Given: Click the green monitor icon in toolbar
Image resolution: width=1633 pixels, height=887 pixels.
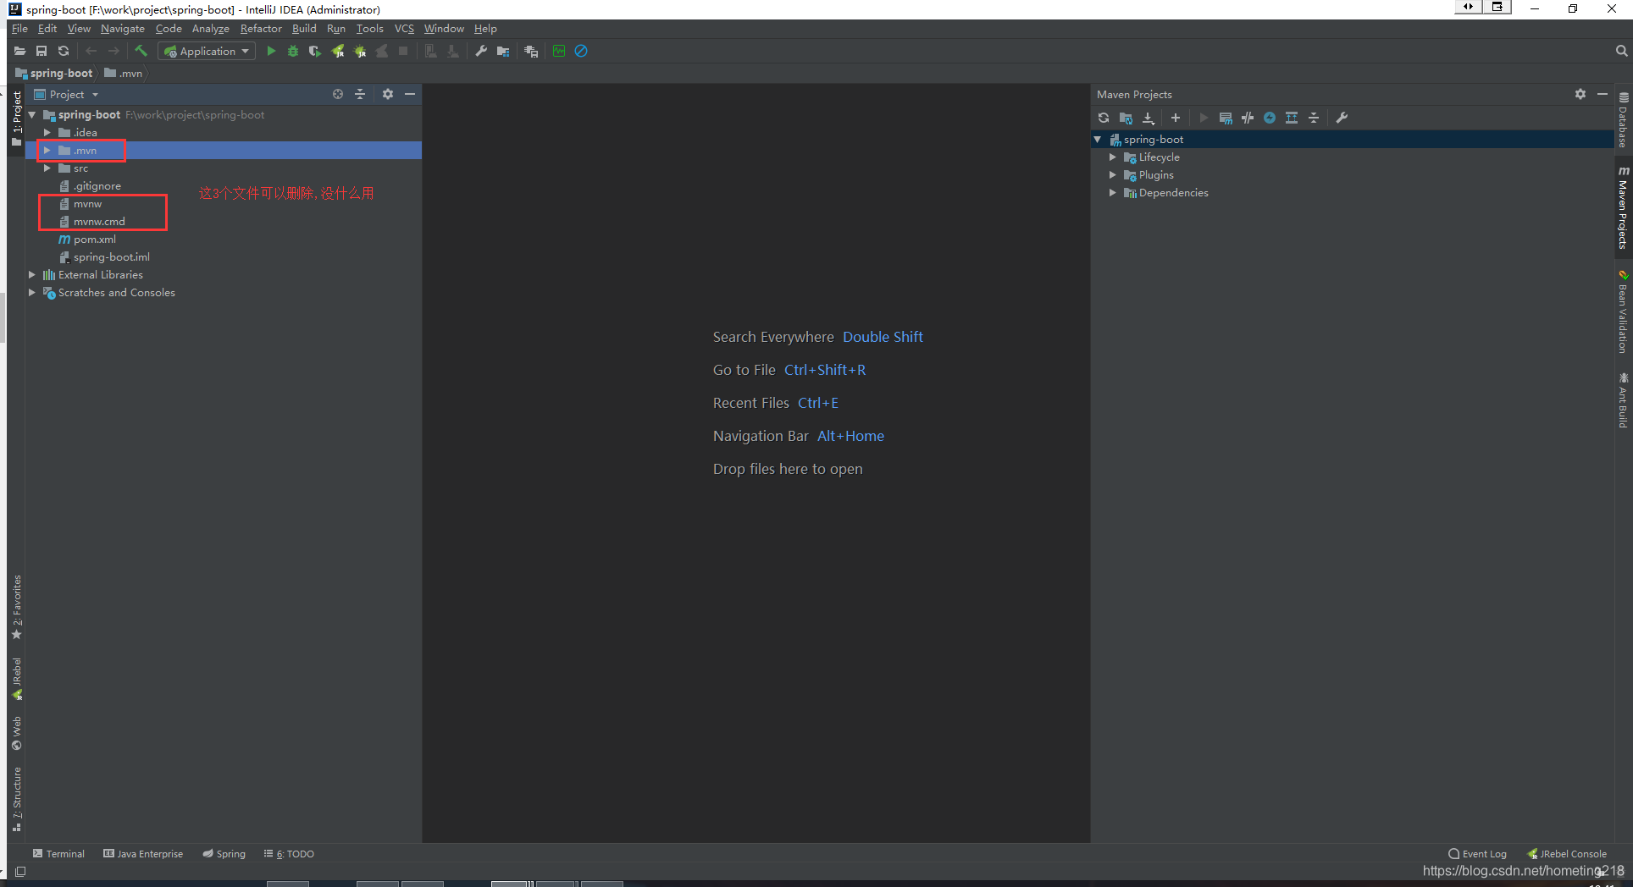Looking at the screenshot, I should pyautogui.click(x=559, y=52).
